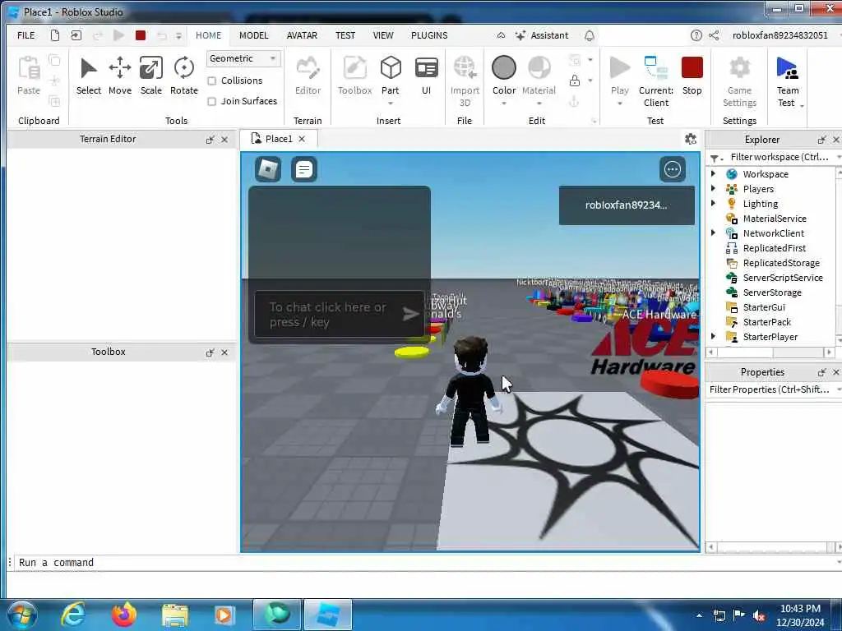The height and width of the screenshot is (631, 842).
Task: Expand the Players tree node
Action: (713, 188)
